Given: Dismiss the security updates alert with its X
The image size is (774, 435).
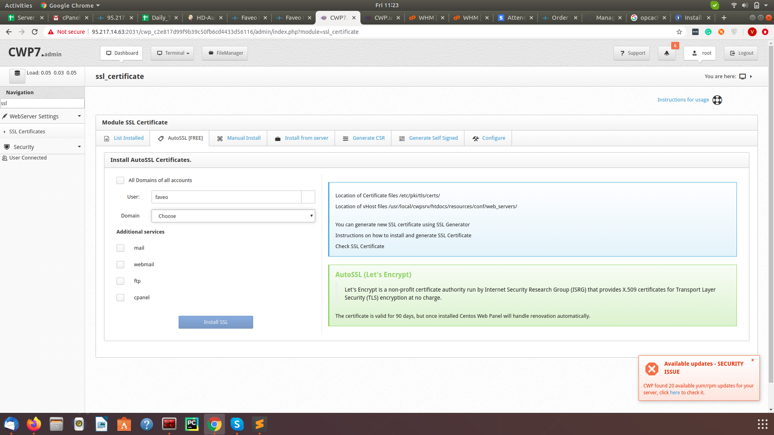Looking at the screenshot, I should 752,360.
